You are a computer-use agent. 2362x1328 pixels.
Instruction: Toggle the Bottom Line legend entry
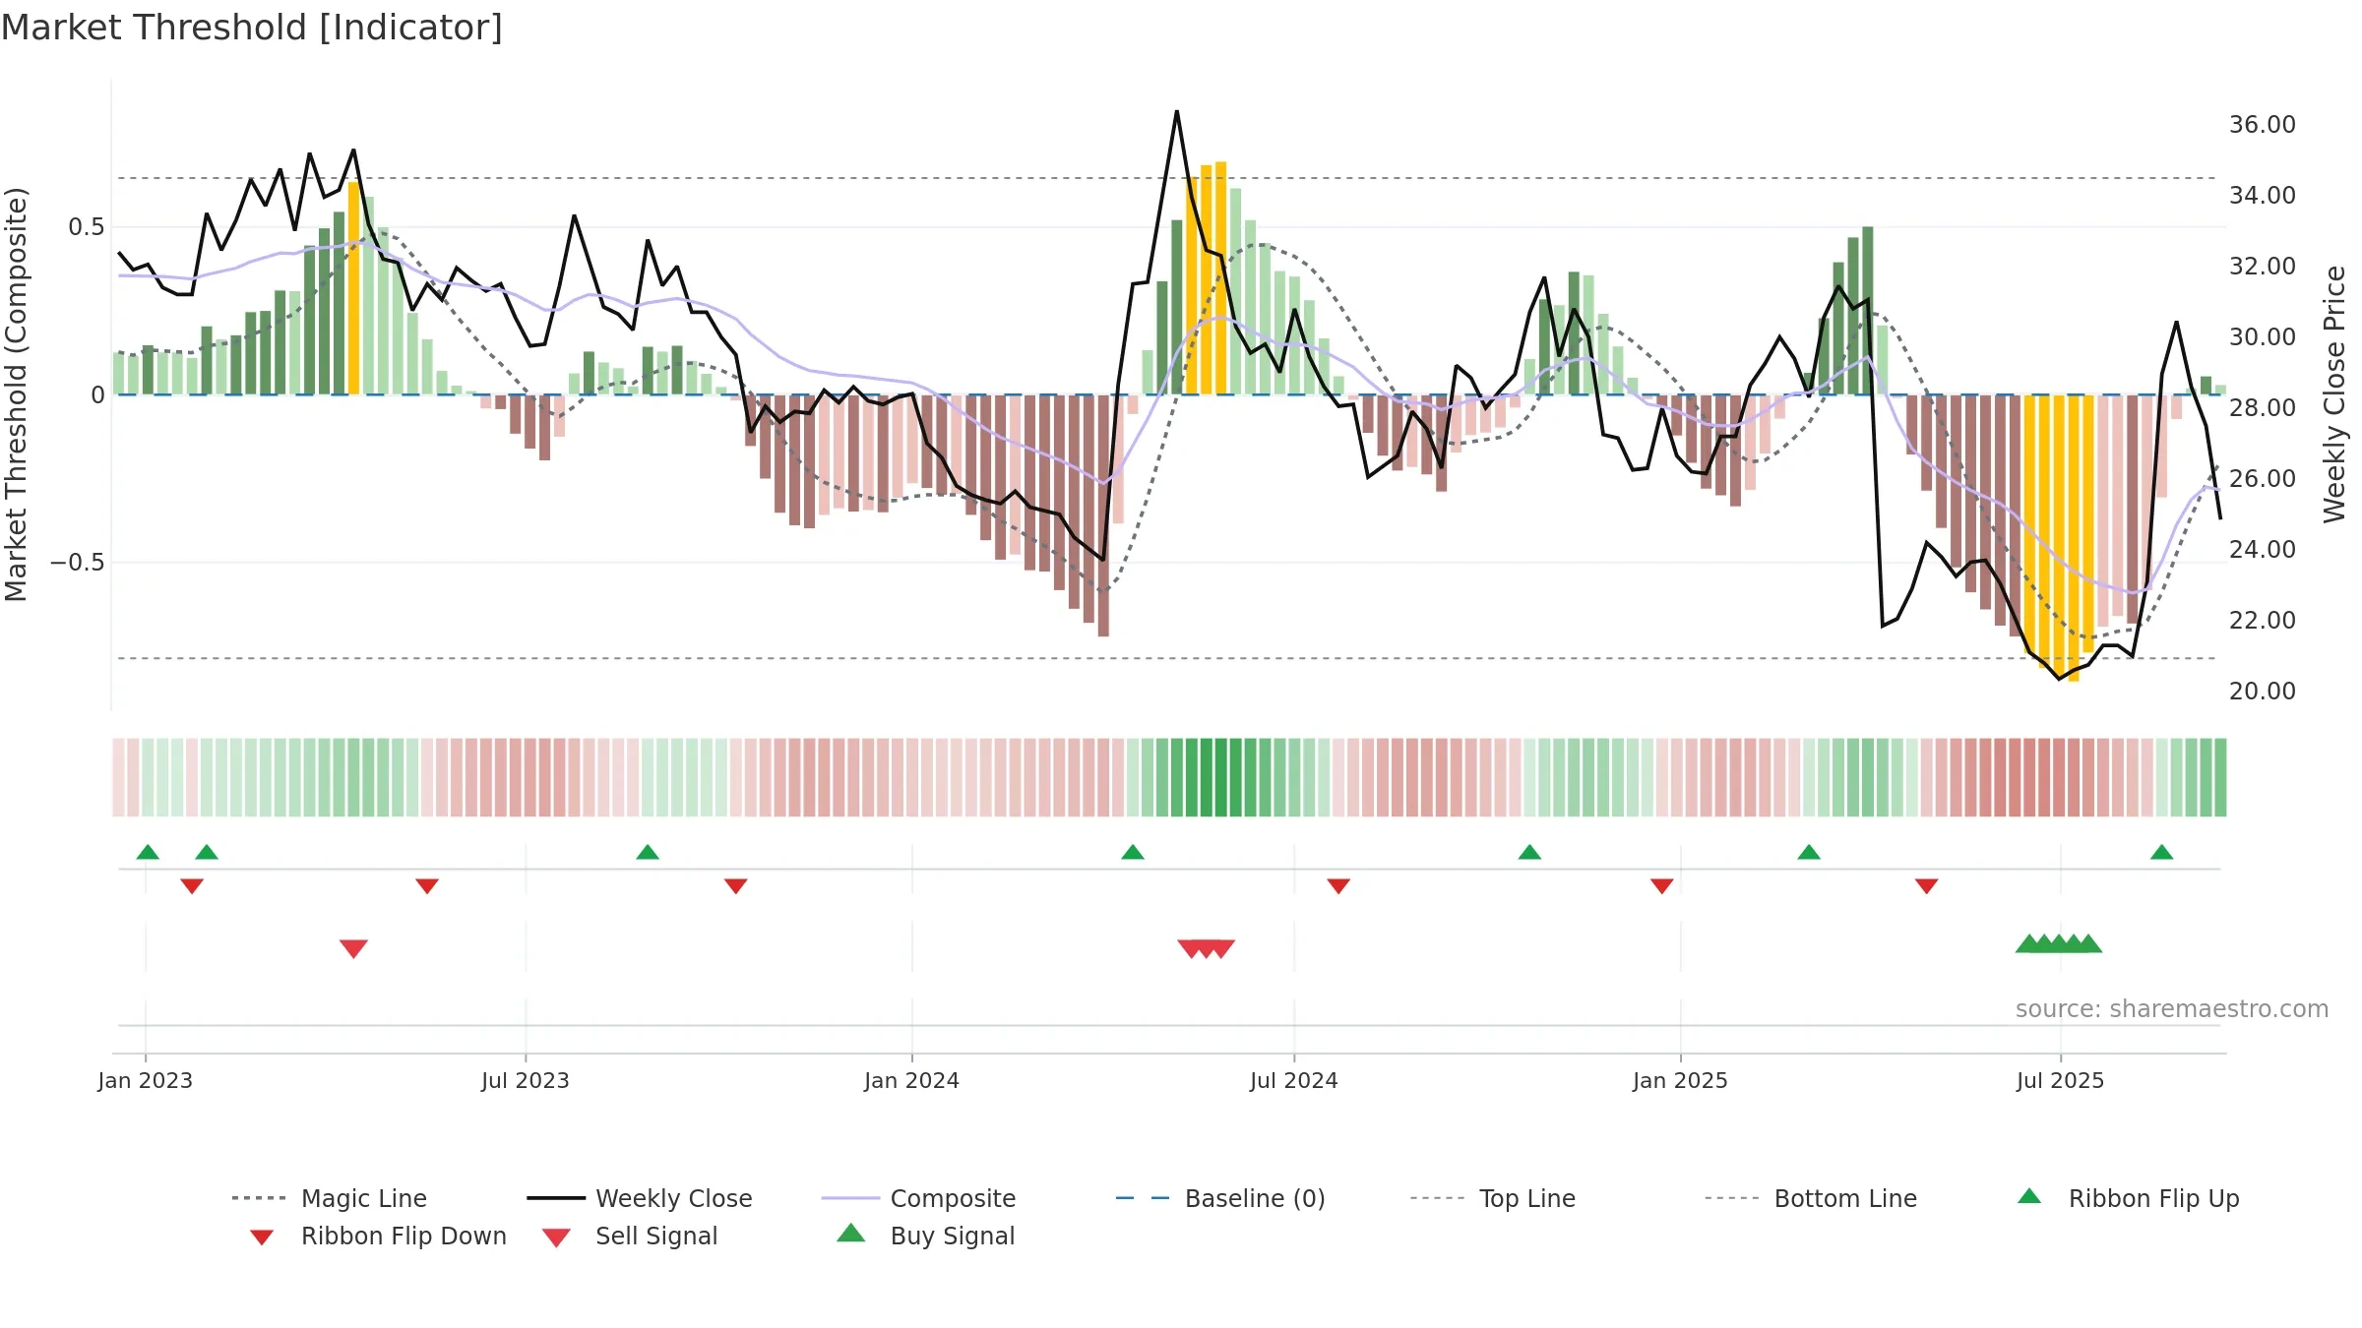(1811, 1198)
